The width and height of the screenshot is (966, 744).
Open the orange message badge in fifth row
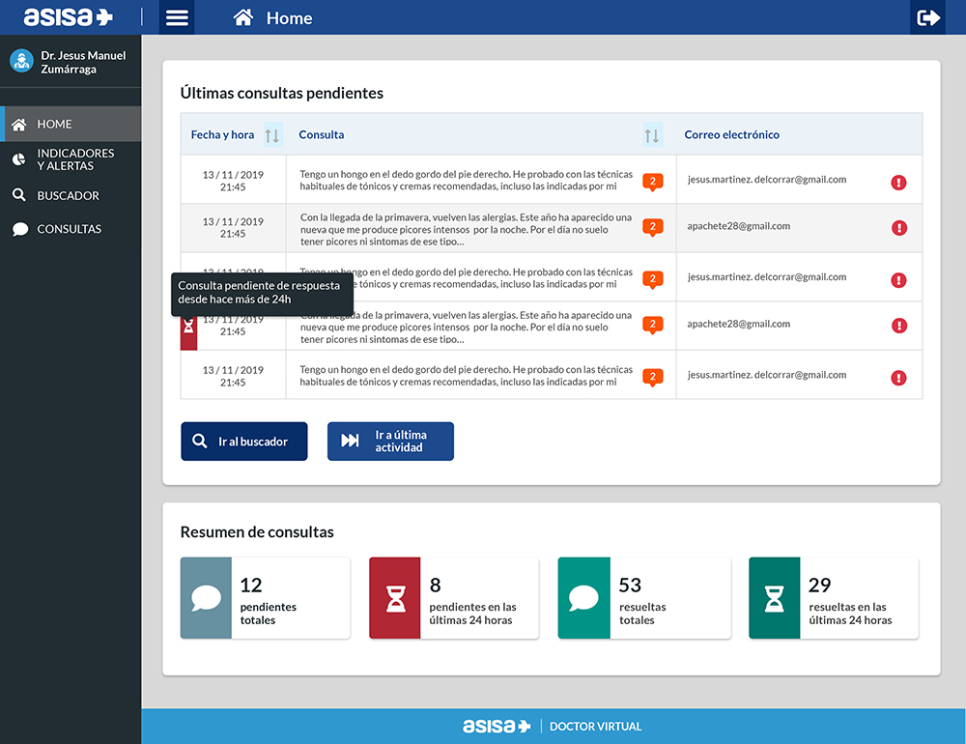tap(653, 377)
